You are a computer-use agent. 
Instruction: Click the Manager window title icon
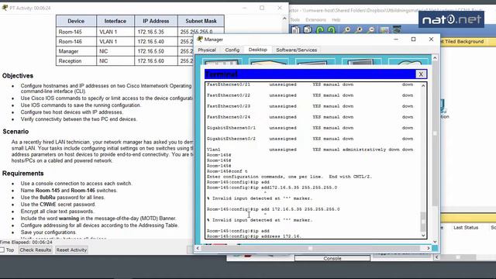pyautogui.click(x=200, y=40)
